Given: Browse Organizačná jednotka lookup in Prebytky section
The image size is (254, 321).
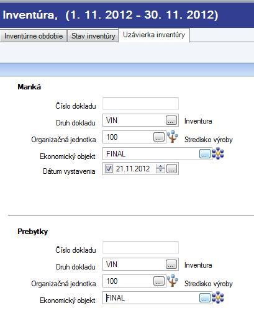Looking at the screenshot, I should [x=159, y=281].
